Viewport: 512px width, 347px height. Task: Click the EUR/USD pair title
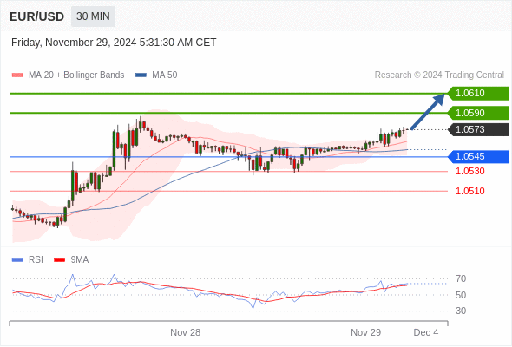click(37, 16)
